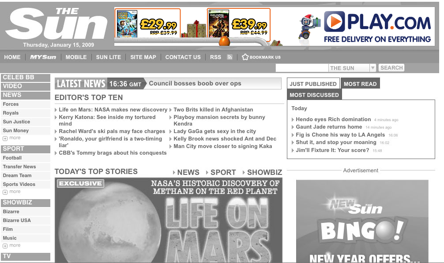444x263 pixels.
Task: Open Film sidebar link
Action: pyautogui.click(x=26, y=229)
